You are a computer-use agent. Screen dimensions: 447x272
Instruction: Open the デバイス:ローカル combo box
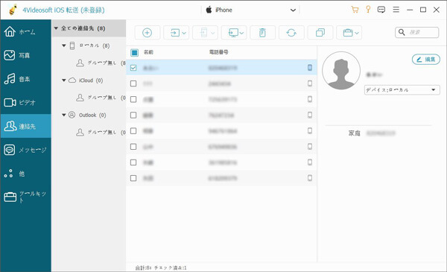[402, 90]
